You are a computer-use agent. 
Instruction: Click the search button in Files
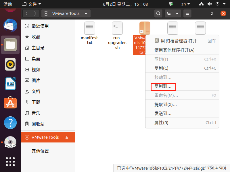(x=158, y=13)
